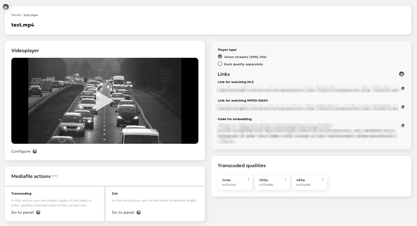Open options menu for 240p quality
The width and height of the screenshot is (417, 226).
[248, 180]
